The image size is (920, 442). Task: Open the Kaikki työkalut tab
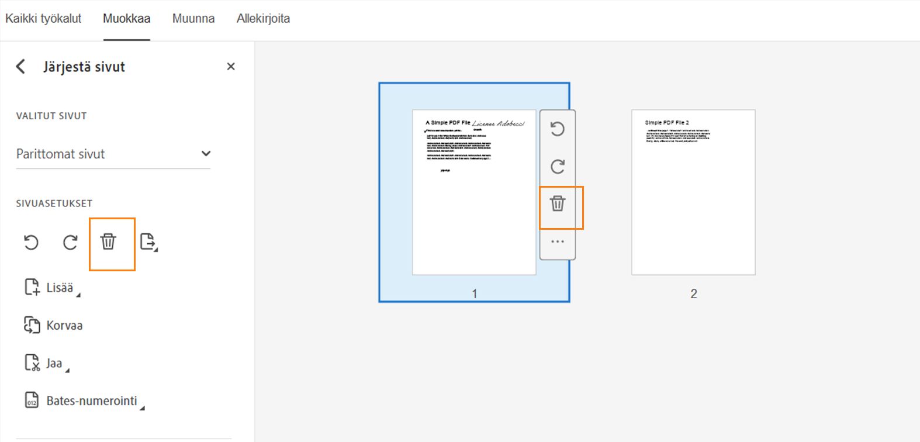point(43,19)
